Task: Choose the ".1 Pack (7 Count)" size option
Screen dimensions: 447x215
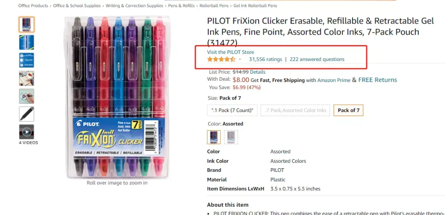Action: coord(232,110)
